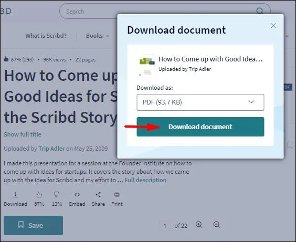
Task: Click the '96K views' text
Action: [x=55, y=60]
